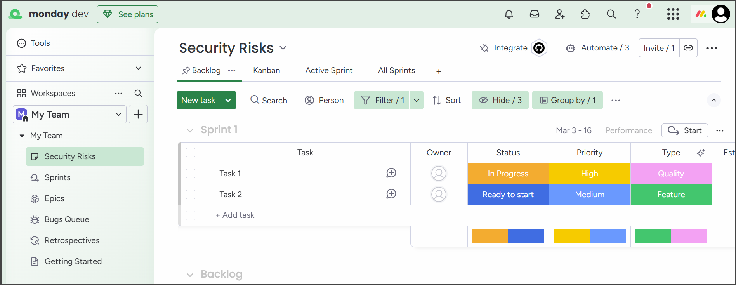The height and width of the screenshot is (285, 736).
Task: Open the apps puzzle-piece icon
Action: (x=585, y=14)
